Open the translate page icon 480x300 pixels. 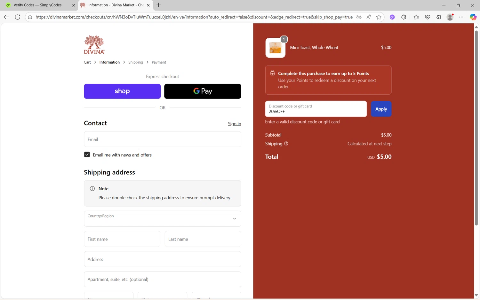(x=359, y=17)
